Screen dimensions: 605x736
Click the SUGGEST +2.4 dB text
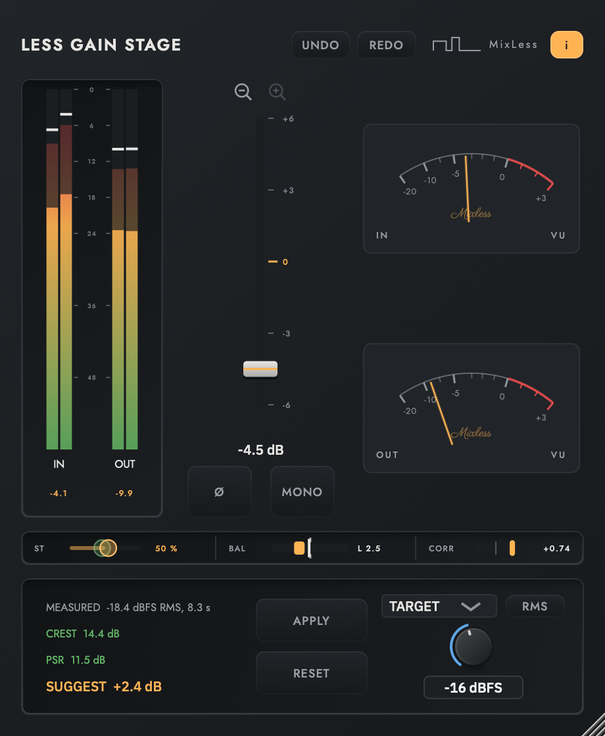pyautogui.click(x=104, y=687)
